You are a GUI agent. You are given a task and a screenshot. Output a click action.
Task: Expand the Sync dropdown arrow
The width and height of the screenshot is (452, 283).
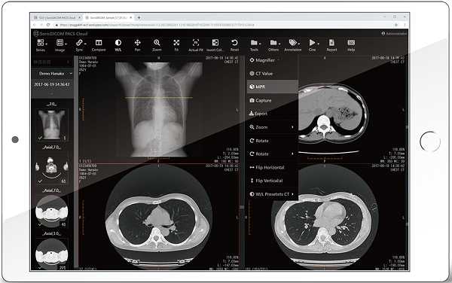click(85, 44)
